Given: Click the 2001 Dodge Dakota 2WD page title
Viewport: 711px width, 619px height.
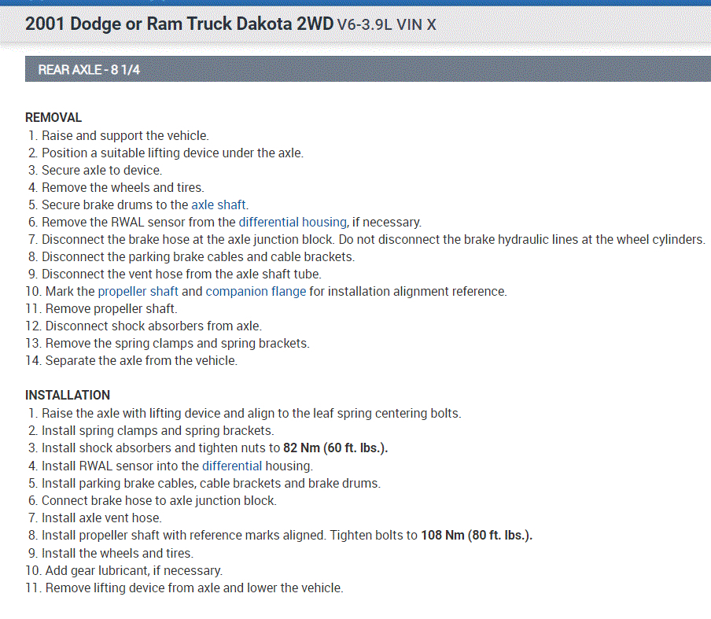Looking at the screenshot, I should pyautogui.click(x=179, y=24).
